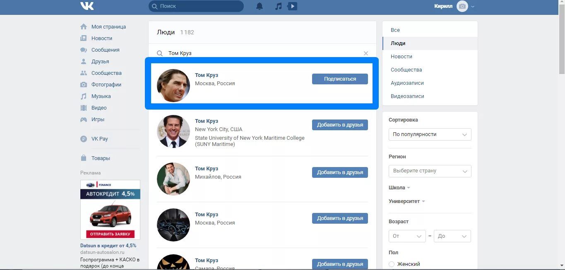
Task: Click the home icon for Моя страница
Action: [x=84, y=27]
